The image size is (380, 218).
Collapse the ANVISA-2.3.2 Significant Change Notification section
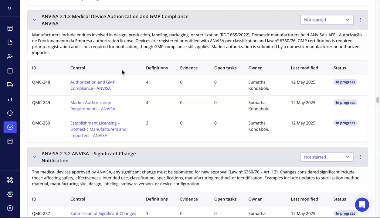click(x=34, y=157)
